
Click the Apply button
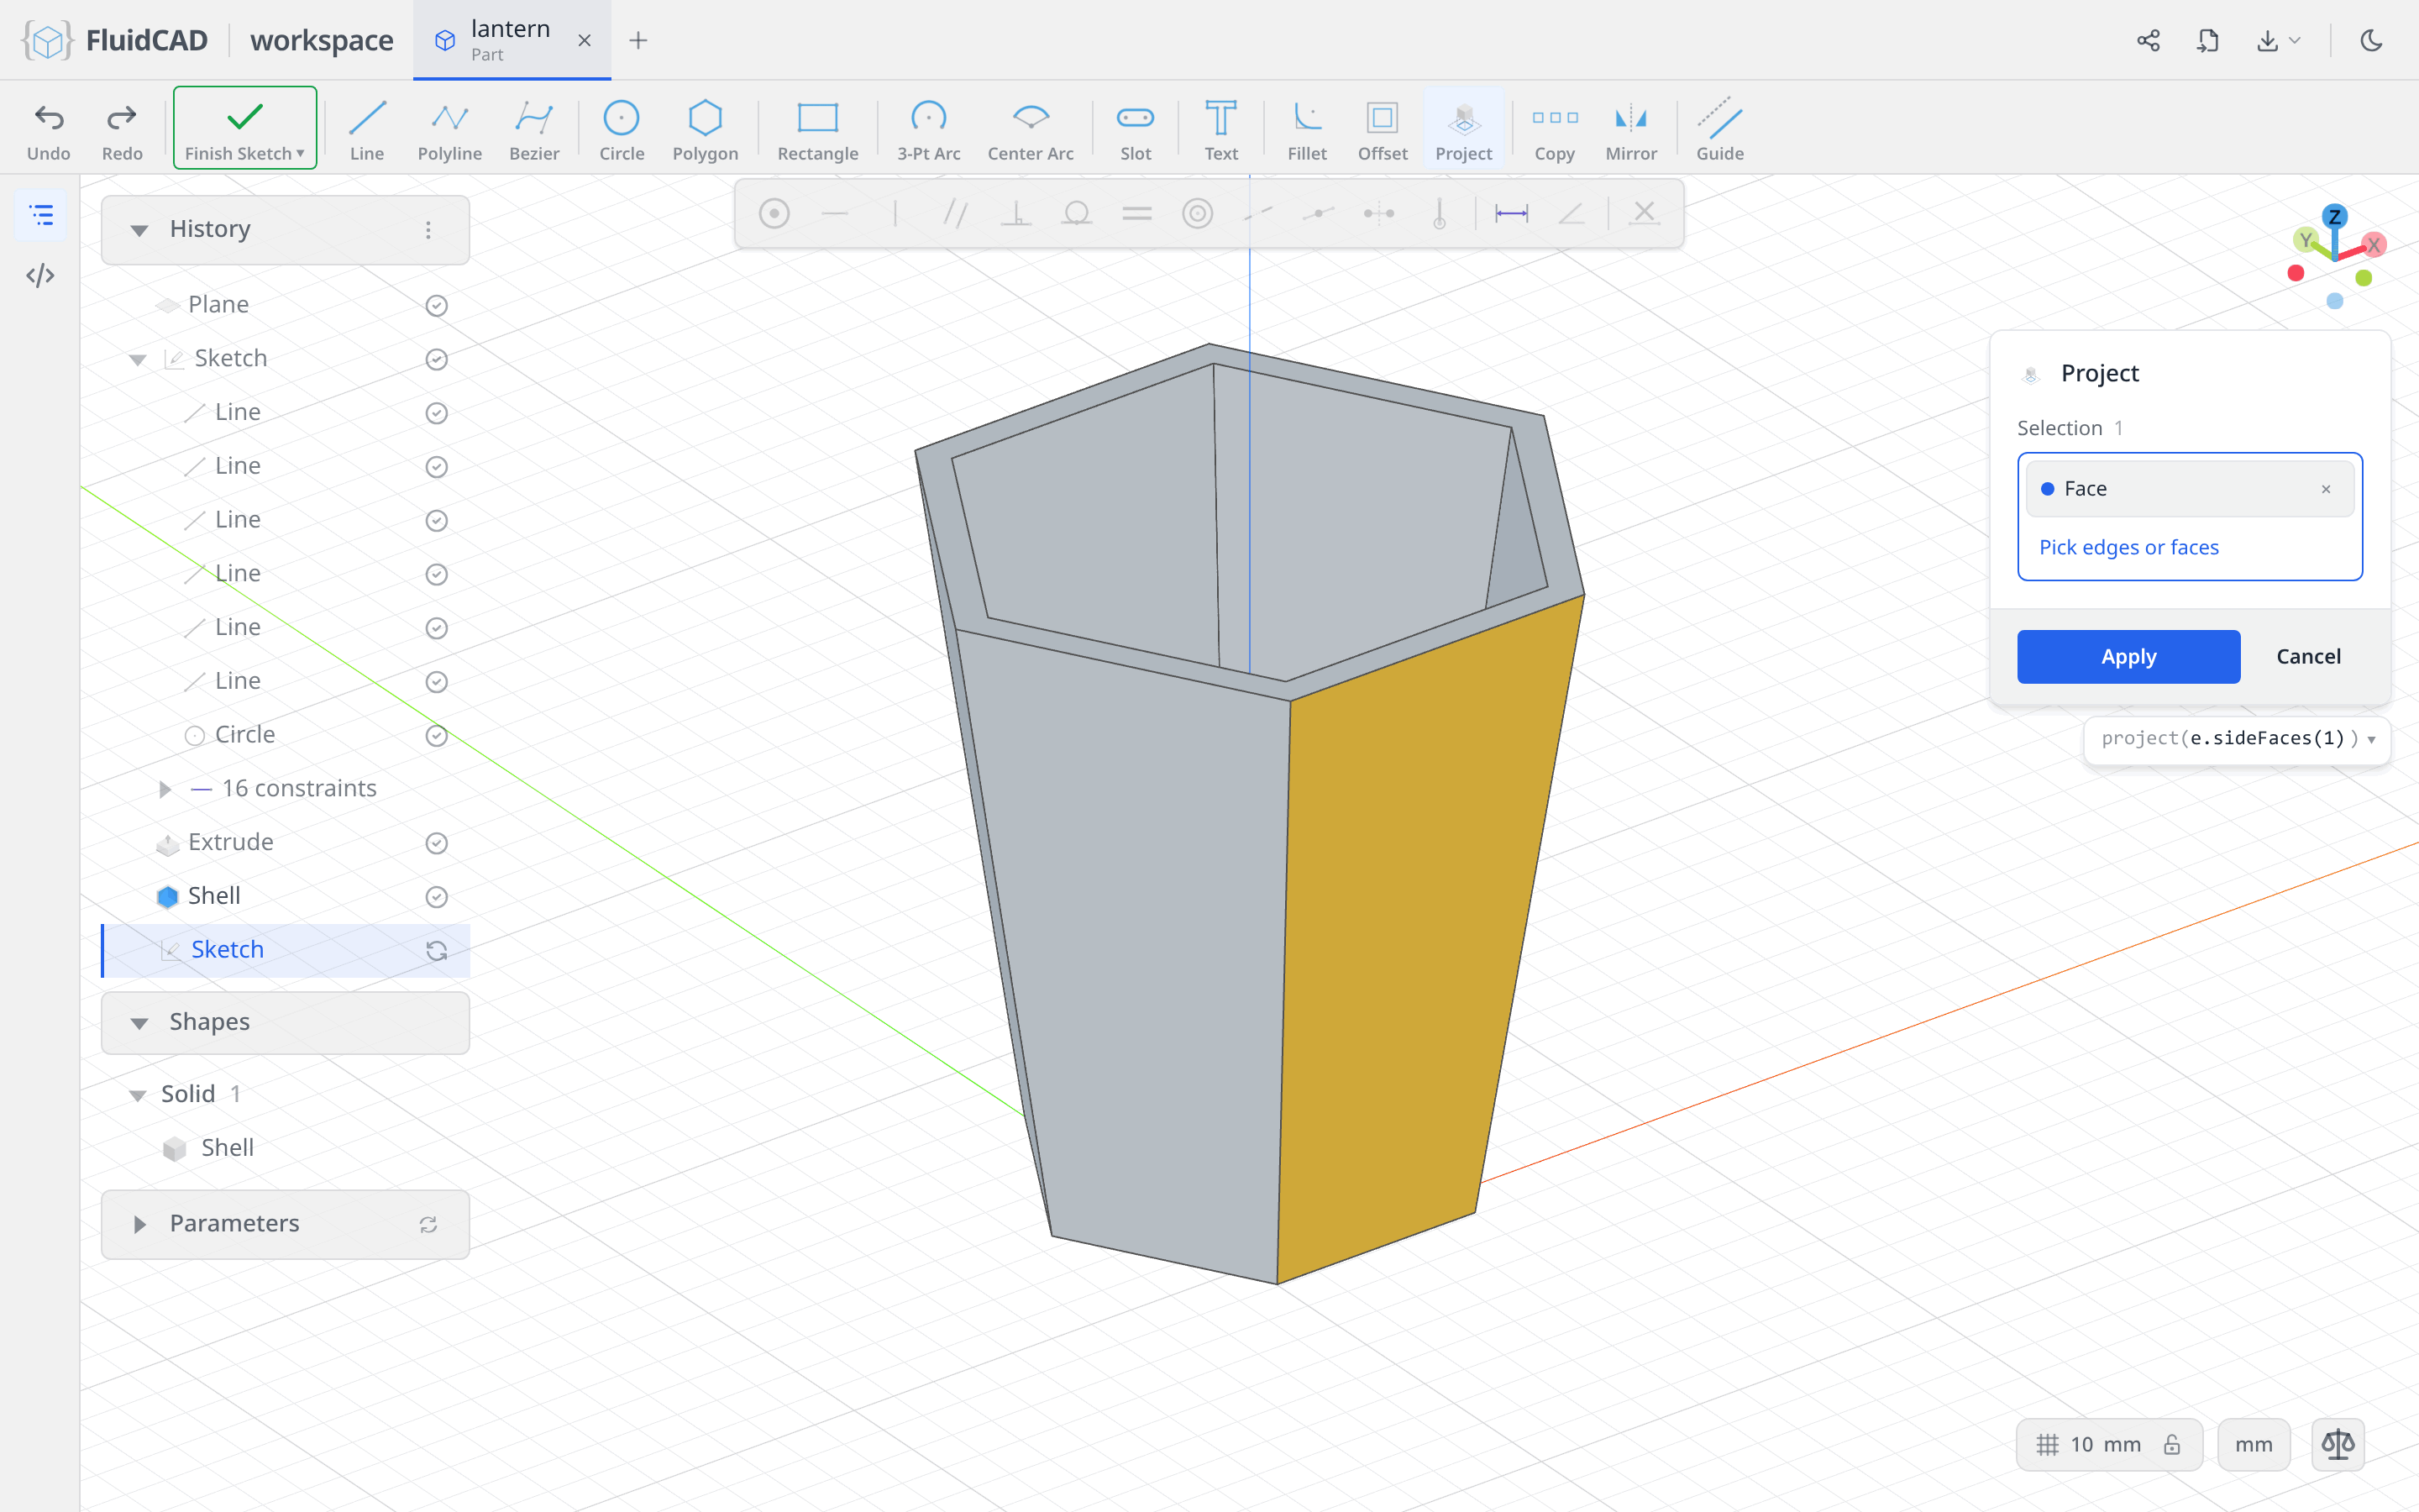pos(2128,656)
